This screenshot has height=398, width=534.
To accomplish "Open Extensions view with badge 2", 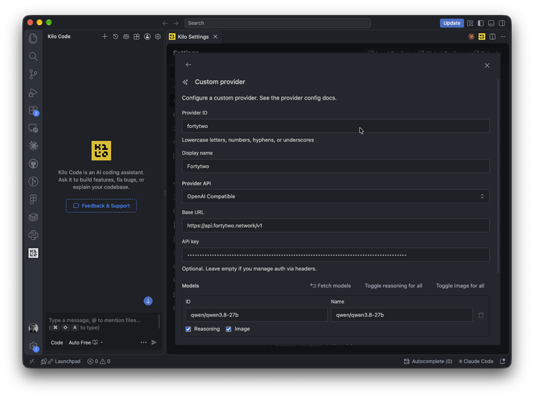I will click(x=33, y=110).
